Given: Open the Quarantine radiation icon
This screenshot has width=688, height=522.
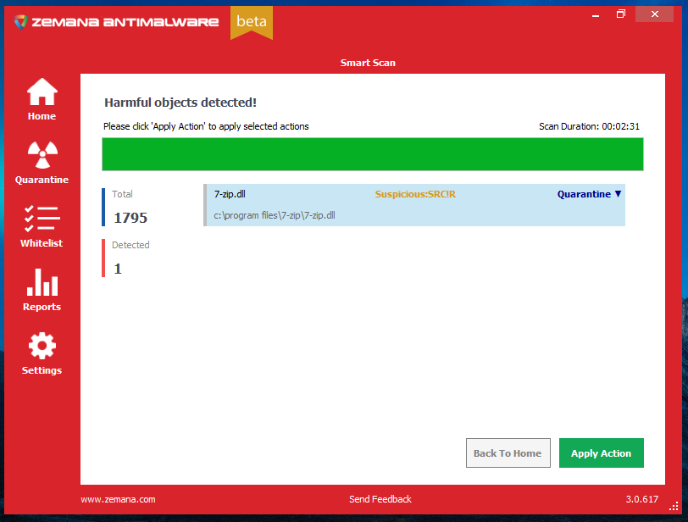Looking at the screenshot, I should [x=42, y=155].
